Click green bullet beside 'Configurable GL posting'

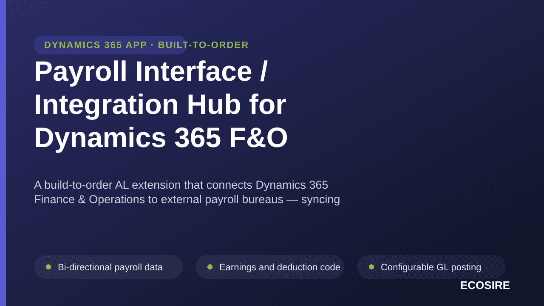pyautogui.click(x=371, y=267)
